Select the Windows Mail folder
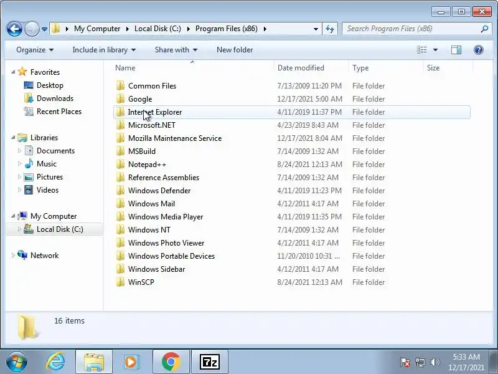The image size is (498, 374). [291, 204]
